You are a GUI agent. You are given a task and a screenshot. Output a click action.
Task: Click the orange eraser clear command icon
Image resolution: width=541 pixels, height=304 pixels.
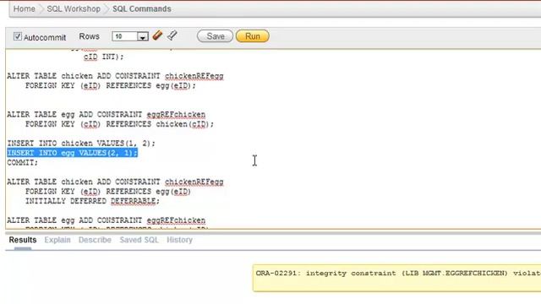click(x=157, y=35)
